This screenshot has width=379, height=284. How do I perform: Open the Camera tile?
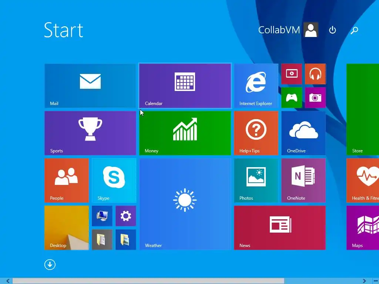tap(315, 97)
